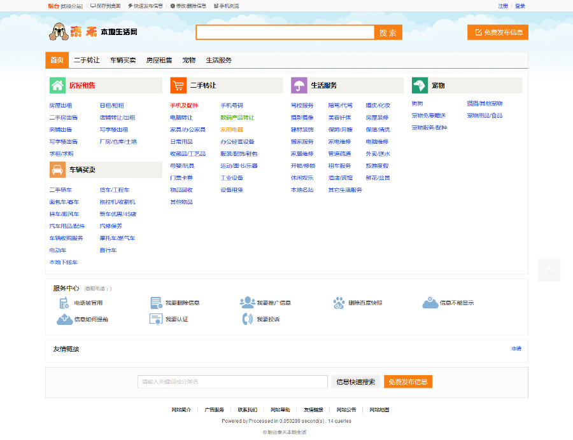Click the 删除百度快照 cloud icon

(338, 303)
